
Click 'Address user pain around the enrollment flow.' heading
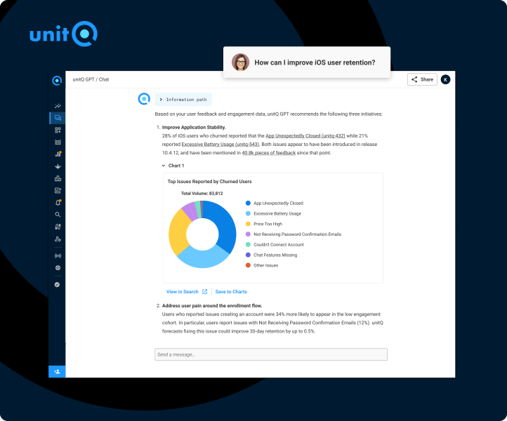pyautogui.click(x=212, y=306)
